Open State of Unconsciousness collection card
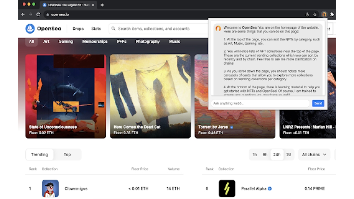This screenshot has height=199, width=354. 66,96
